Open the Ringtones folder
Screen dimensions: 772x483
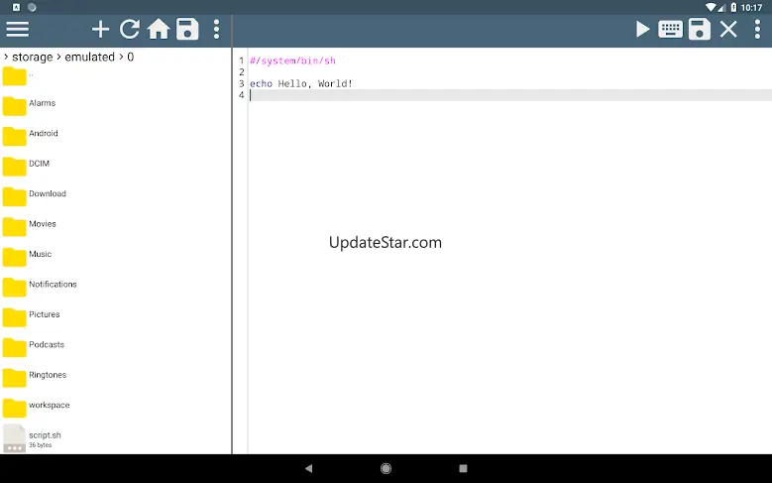click(116, 377)
